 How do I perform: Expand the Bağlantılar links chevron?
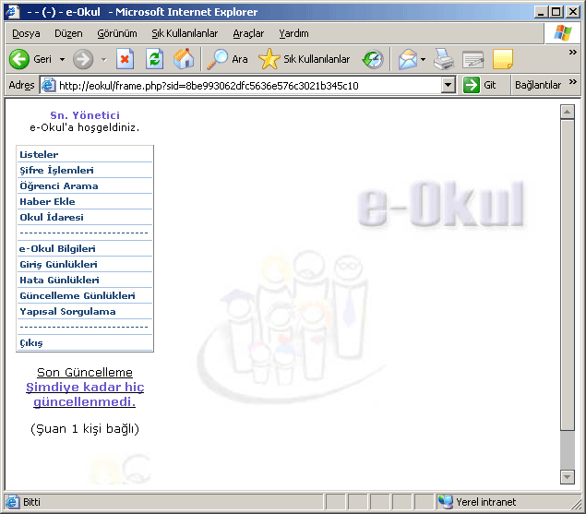pos(572,81)
